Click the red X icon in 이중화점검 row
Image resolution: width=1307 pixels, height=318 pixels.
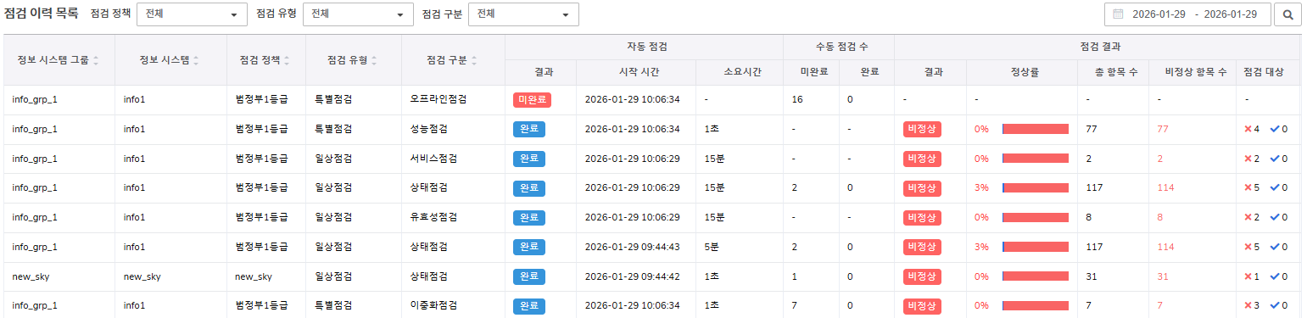point(1248,305)
